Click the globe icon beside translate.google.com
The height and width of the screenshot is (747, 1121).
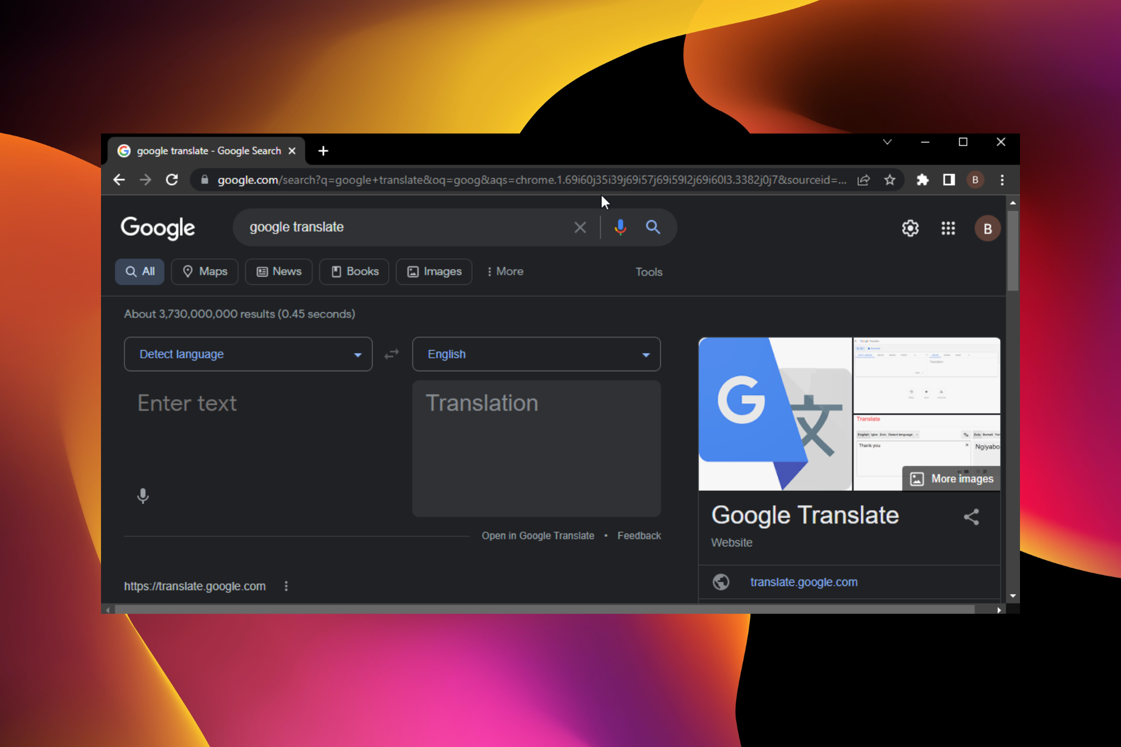721,582
